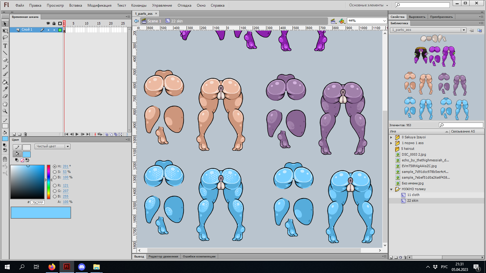Open a new library panel

tap(480, 30)
